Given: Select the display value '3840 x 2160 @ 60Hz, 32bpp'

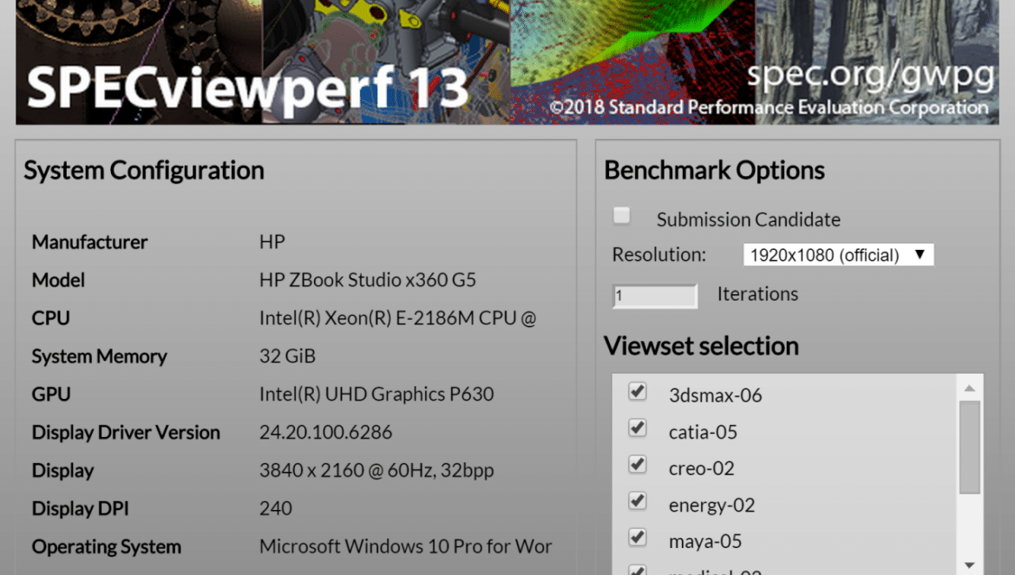Looking at the screenshot, I should 377,470.
